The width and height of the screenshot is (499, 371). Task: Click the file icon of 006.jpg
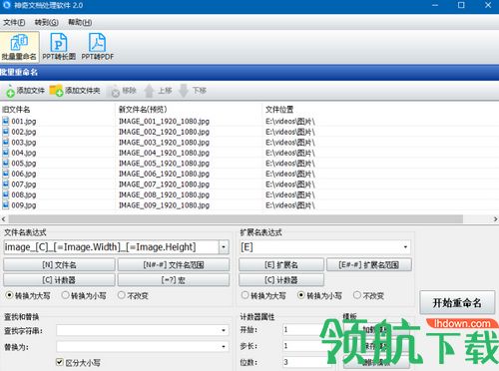6,174
